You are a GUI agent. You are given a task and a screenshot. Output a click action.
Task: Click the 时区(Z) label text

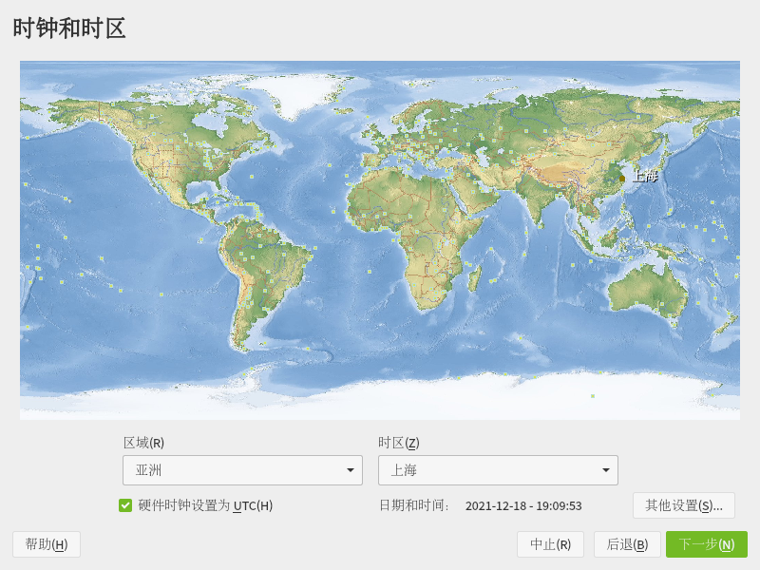tap(399, 443)
